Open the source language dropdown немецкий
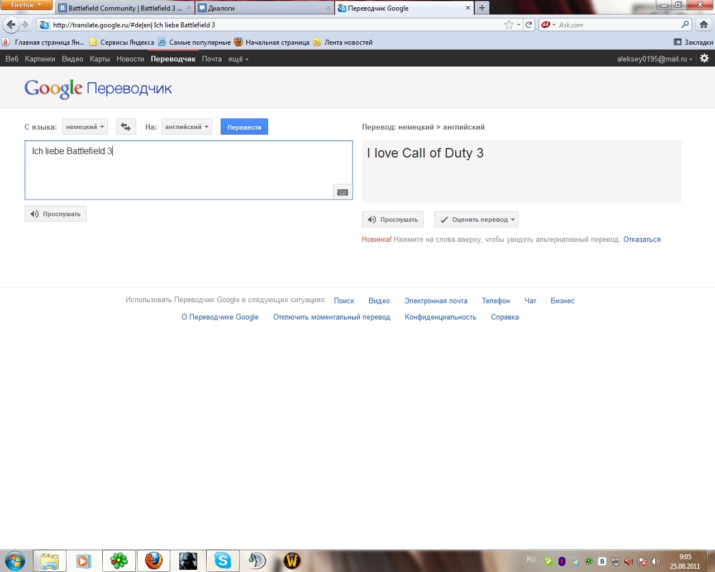 point(85,127)
